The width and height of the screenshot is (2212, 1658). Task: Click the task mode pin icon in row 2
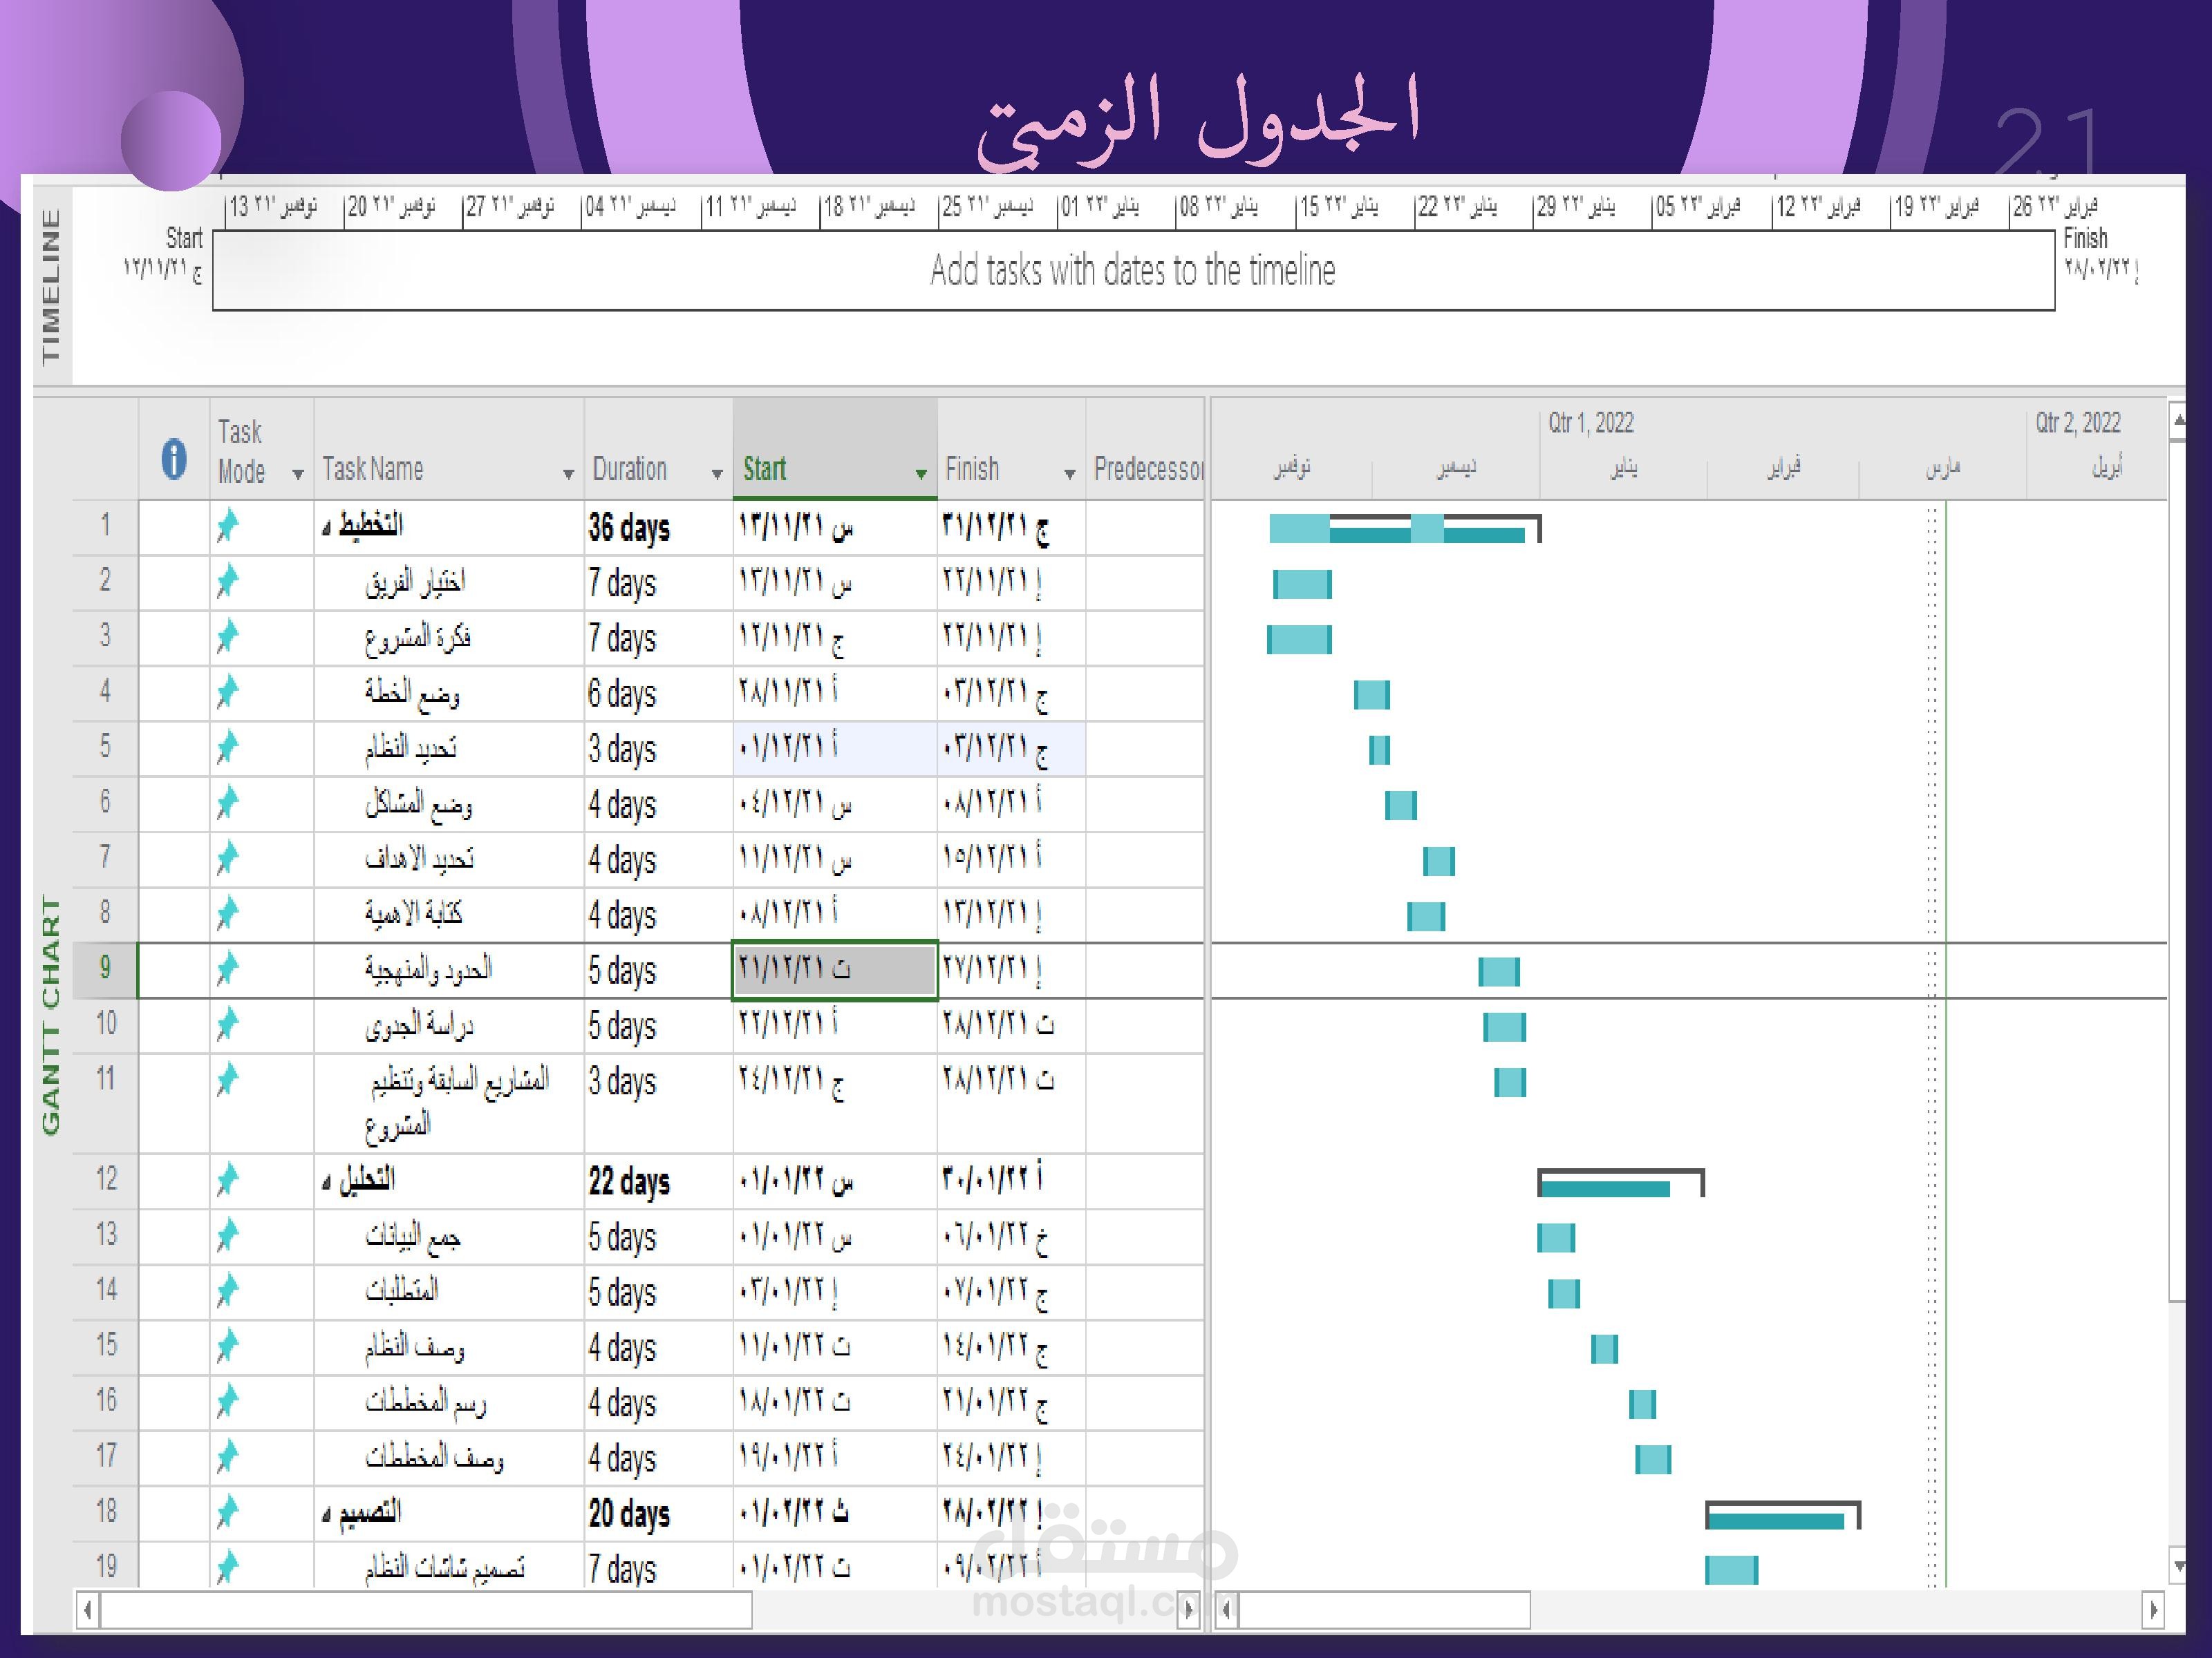click(228, 581)
